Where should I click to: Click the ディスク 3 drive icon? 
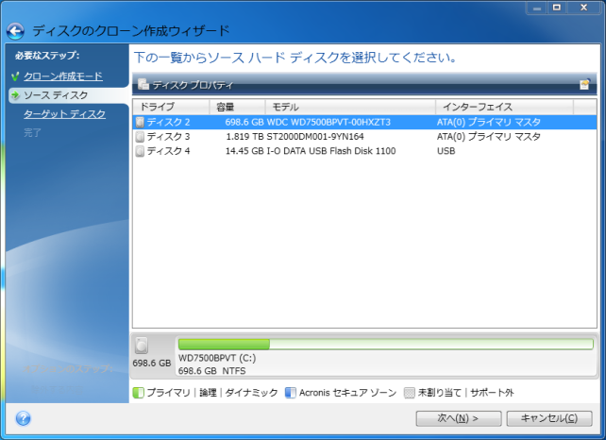tap(140, 137)
